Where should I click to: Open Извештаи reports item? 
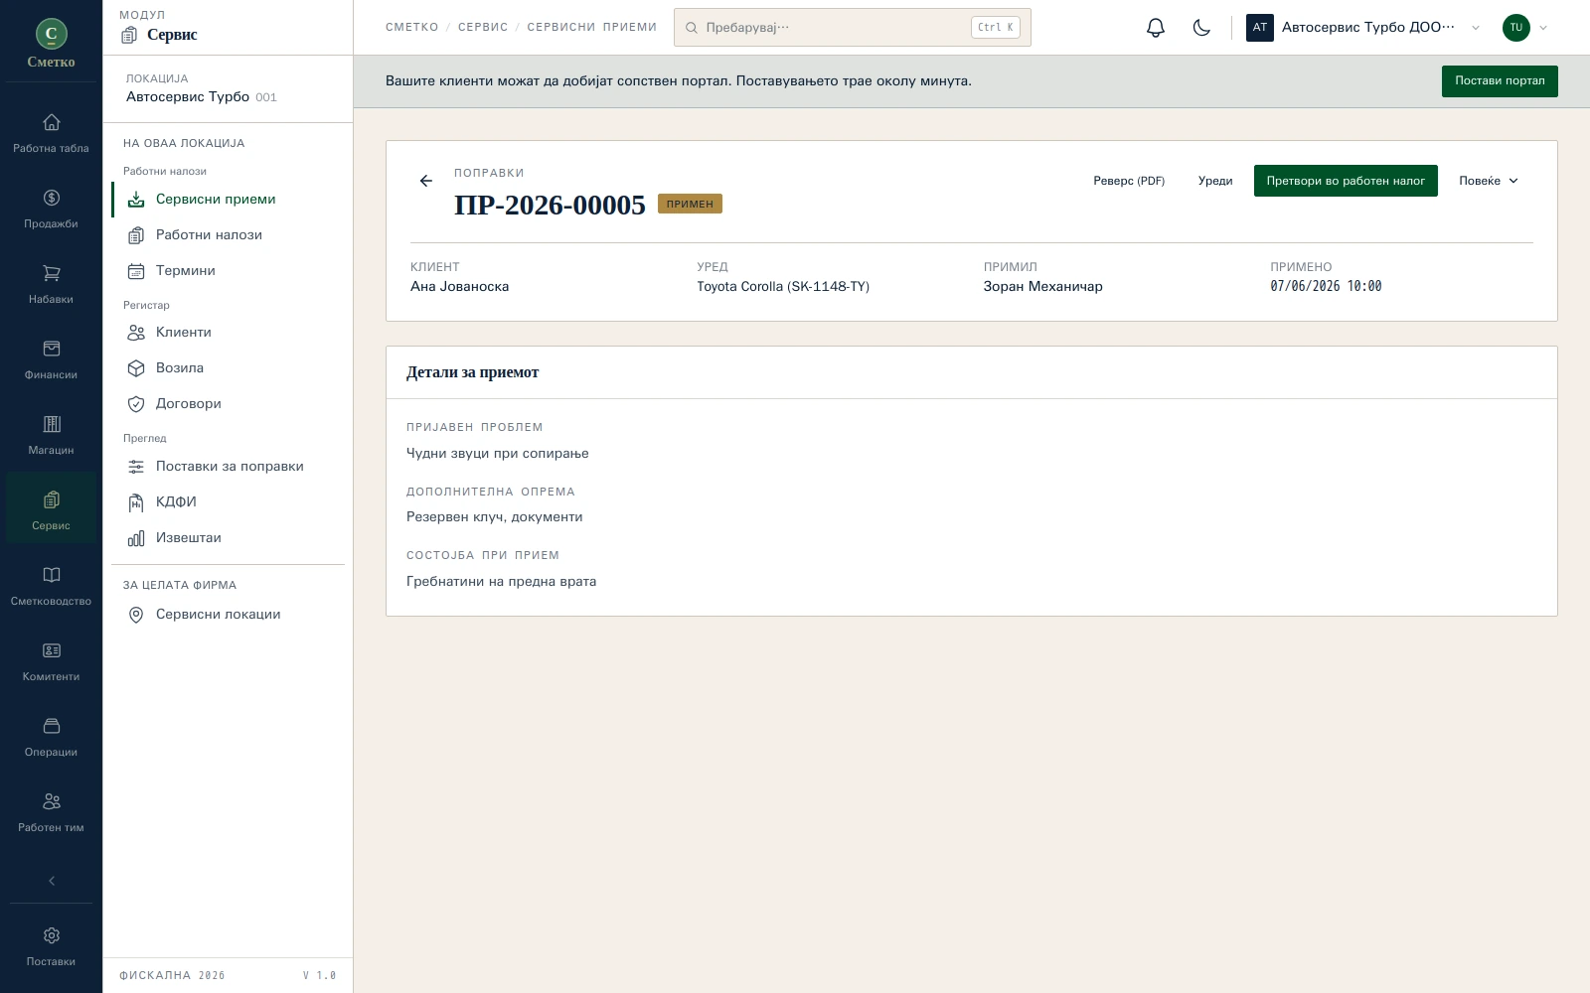pos(229,537)
